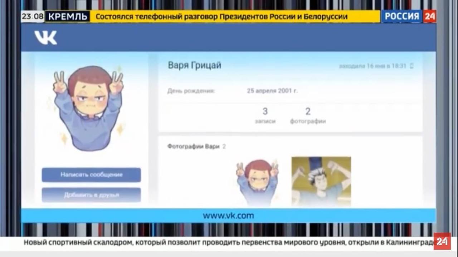Click the 'РОССИЯ' channel logo

click(402, 16)
